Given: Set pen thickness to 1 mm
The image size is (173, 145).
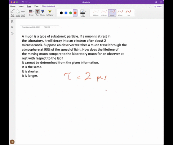Looking at the screenshot, I should pos(128,13).
